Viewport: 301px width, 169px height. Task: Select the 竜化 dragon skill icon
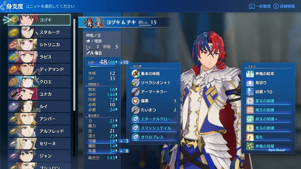coord(250,137)
